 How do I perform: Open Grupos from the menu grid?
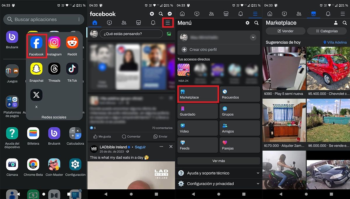point(240,111)
